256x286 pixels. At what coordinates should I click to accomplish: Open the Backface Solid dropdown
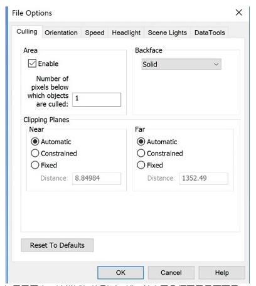pyautogui.click(x=181, y=64)
